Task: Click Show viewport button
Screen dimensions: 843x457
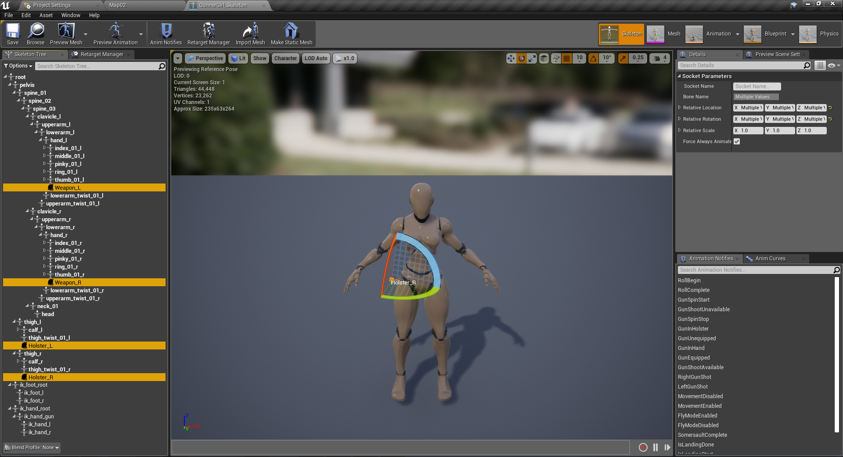Action: tap(260, 58)
